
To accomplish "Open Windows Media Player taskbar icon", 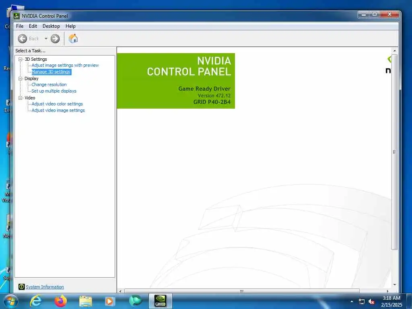I will [109, 301].
